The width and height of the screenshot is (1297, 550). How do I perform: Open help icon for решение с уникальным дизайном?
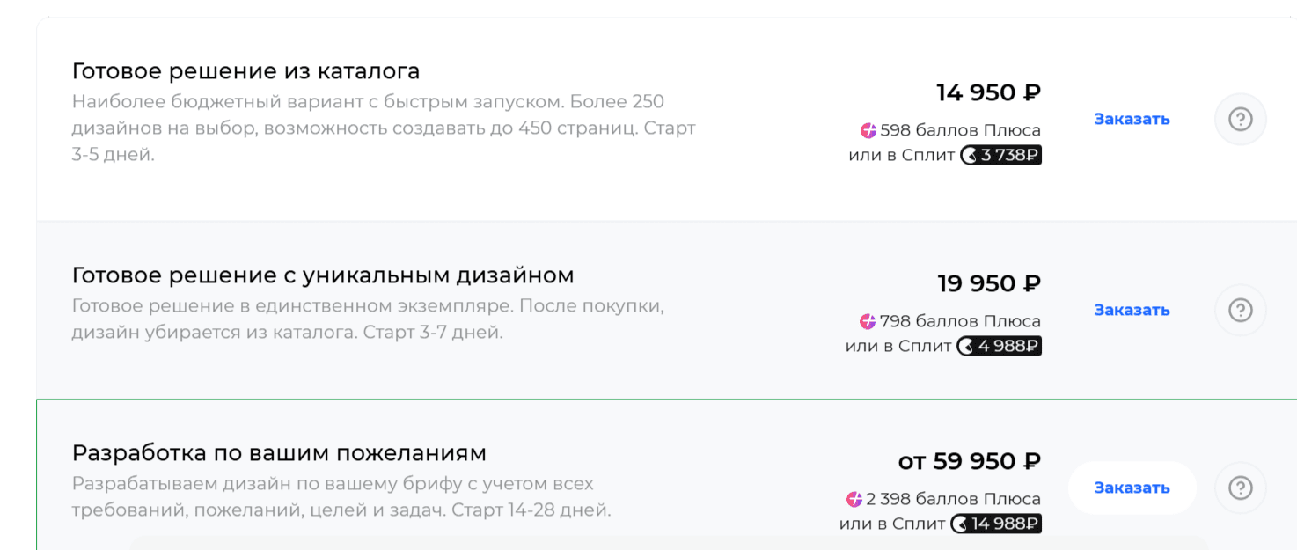pos(1240,310)
